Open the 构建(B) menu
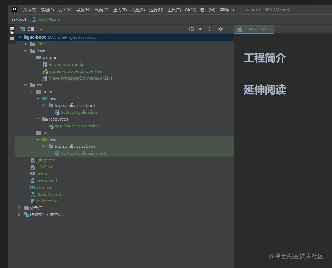The image size is (332, 268). pyautogui.click(x=138, y=10)
